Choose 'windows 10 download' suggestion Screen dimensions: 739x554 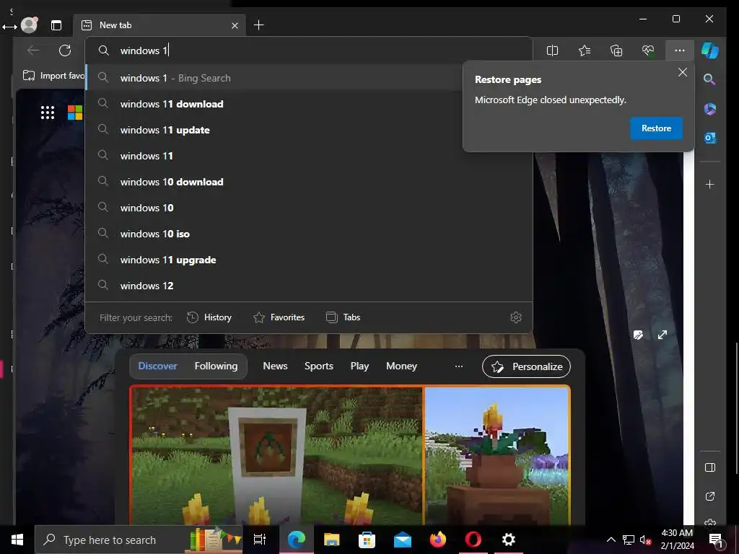(x=309, y=182)
